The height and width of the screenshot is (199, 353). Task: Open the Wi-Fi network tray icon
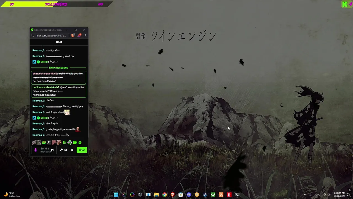coord(325,195)
